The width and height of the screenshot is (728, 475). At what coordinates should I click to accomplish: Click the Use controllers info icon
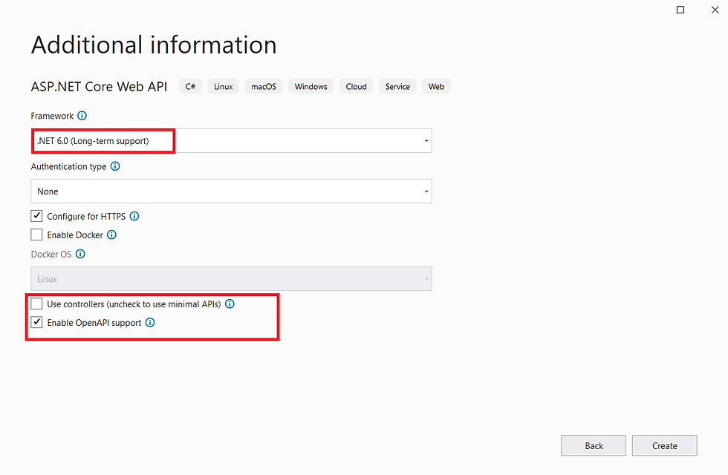point(230,304)
